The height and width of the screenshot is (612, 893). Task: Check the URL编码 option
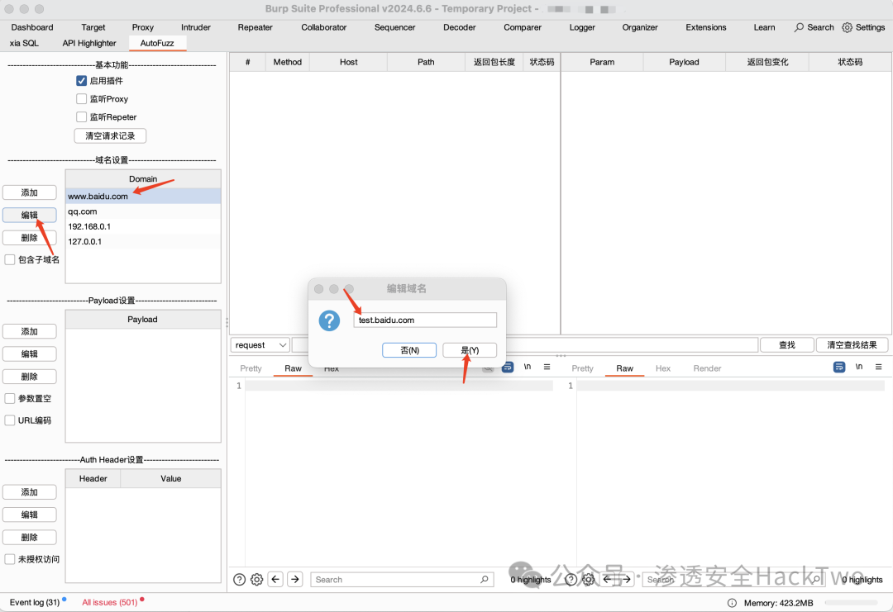click(x=10, y=420)
